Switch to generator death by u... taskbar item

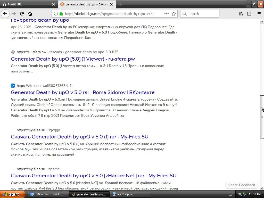89,194
